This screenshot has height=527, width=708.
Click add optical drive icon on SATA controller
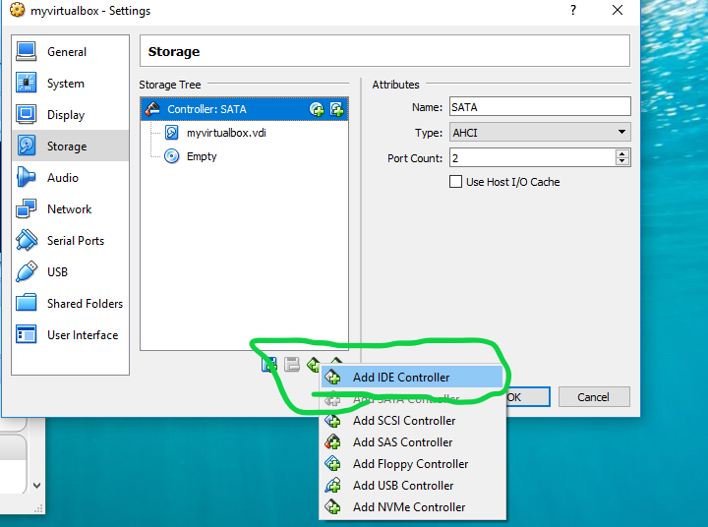[317, 109]
